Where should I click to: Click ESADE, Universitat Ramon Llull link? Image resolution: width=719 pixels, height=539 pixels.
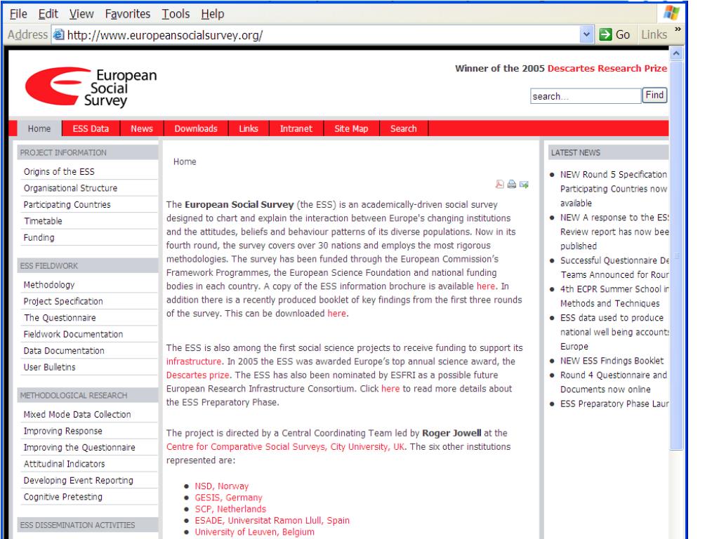coord(272,520)
